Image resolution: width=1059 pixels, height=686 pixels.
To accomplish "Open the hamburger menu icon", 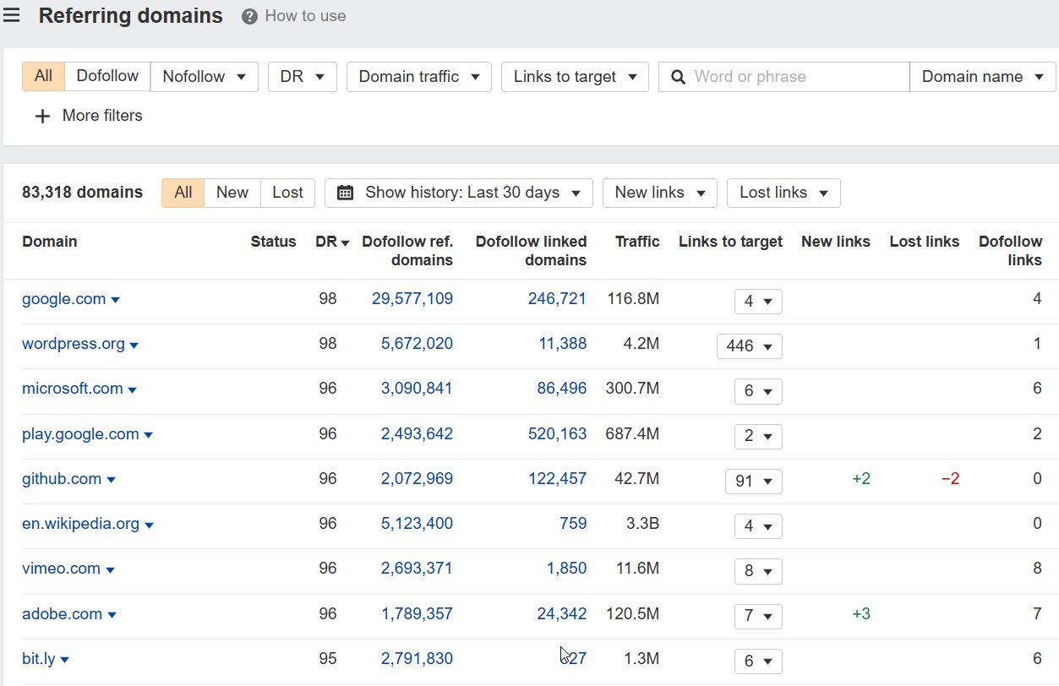I will tap(11, 15).
